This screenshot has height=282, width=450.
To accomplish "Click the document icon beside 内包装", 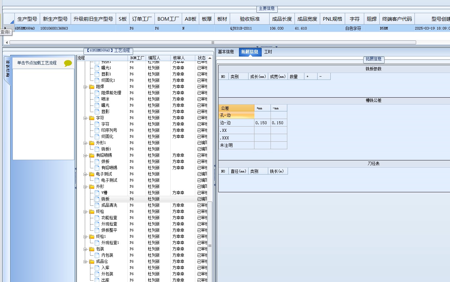I will point(97,255).
